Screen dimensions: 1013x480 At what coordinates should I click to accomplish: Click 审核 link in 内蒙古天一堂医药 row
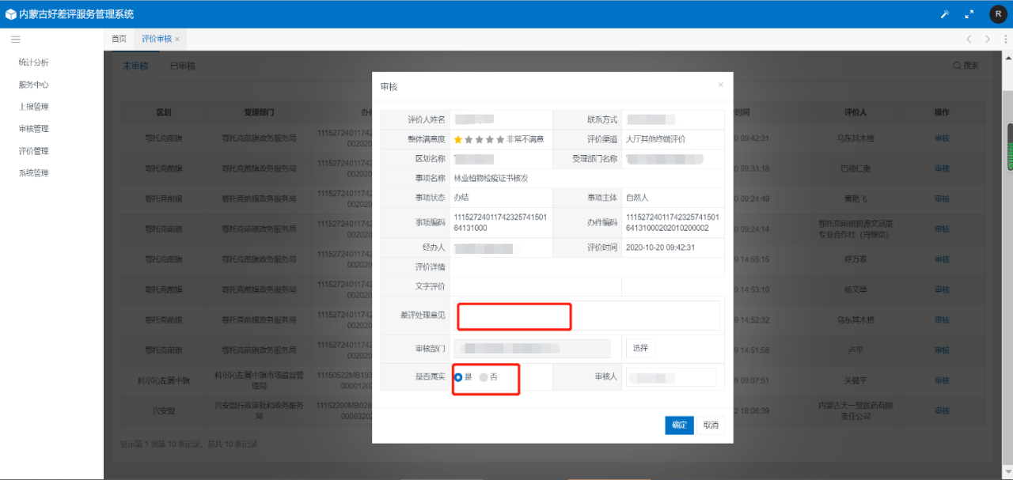(x=942, y=410)
